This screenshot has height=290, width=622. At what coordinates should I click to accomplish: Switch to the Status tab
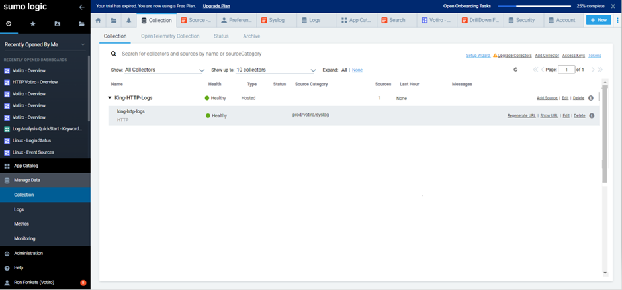[x=221, y=36]
